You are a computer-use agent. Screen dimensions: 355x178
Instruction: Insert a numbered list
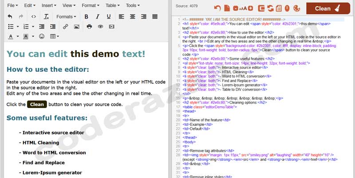pyautogui.click(x=26, y=27)
